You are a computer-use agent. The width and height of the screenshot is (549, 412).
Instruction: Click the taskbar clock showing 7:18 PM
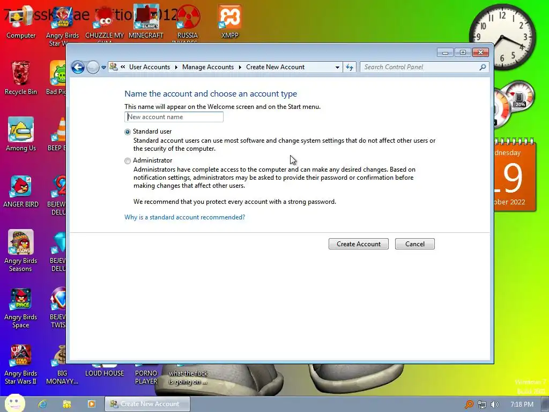[522, 404]
